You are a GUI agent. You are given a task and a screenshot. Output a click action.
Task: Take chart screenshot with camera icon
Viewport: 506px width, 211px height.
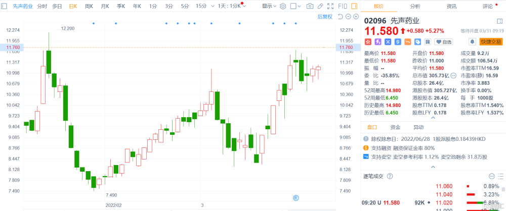coord(310,6)
